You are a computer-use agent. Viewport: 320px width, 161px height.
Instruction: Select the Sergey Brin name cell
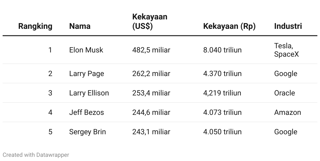coord(87,132)
